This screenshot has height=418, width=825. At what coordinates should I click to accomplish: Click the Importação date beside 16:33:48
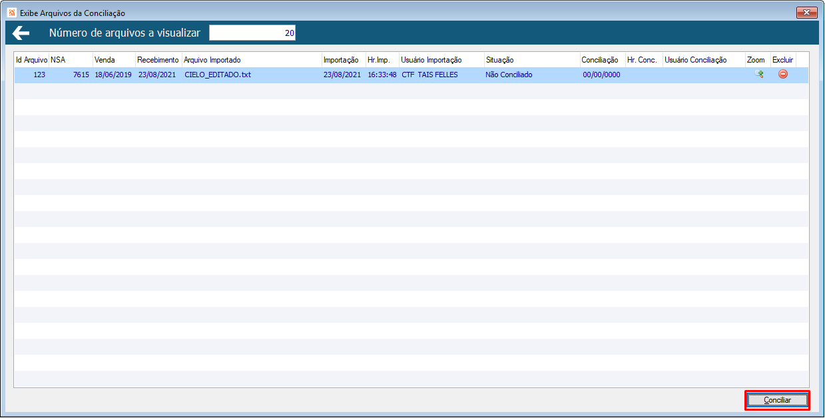pyautogui.click(x=342, y=75)
